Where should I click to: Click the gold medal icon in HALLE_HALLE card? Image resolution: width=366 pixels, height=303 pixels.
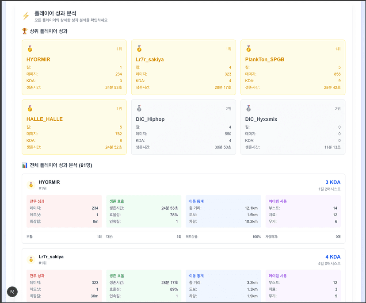(x=30, y=108)
